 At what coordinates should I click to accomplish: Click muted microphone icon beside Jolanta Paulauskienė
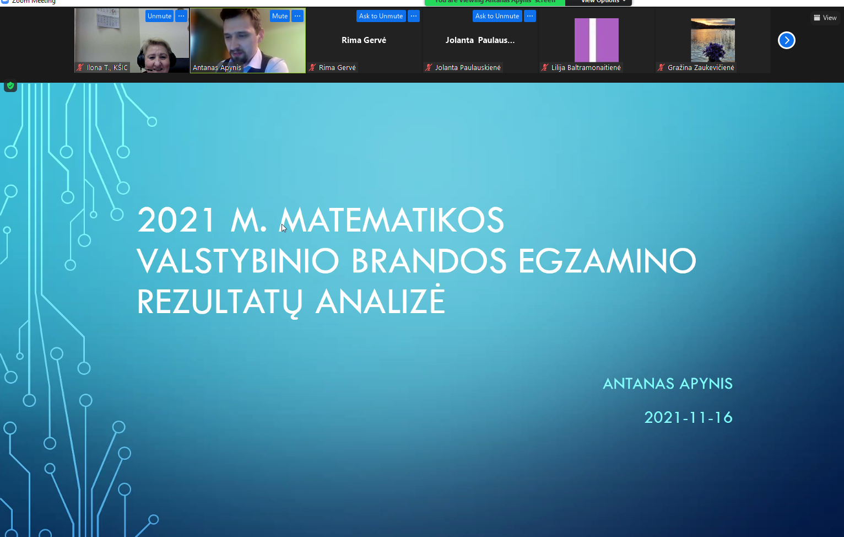pyautogui.click(x=429, y=67)
